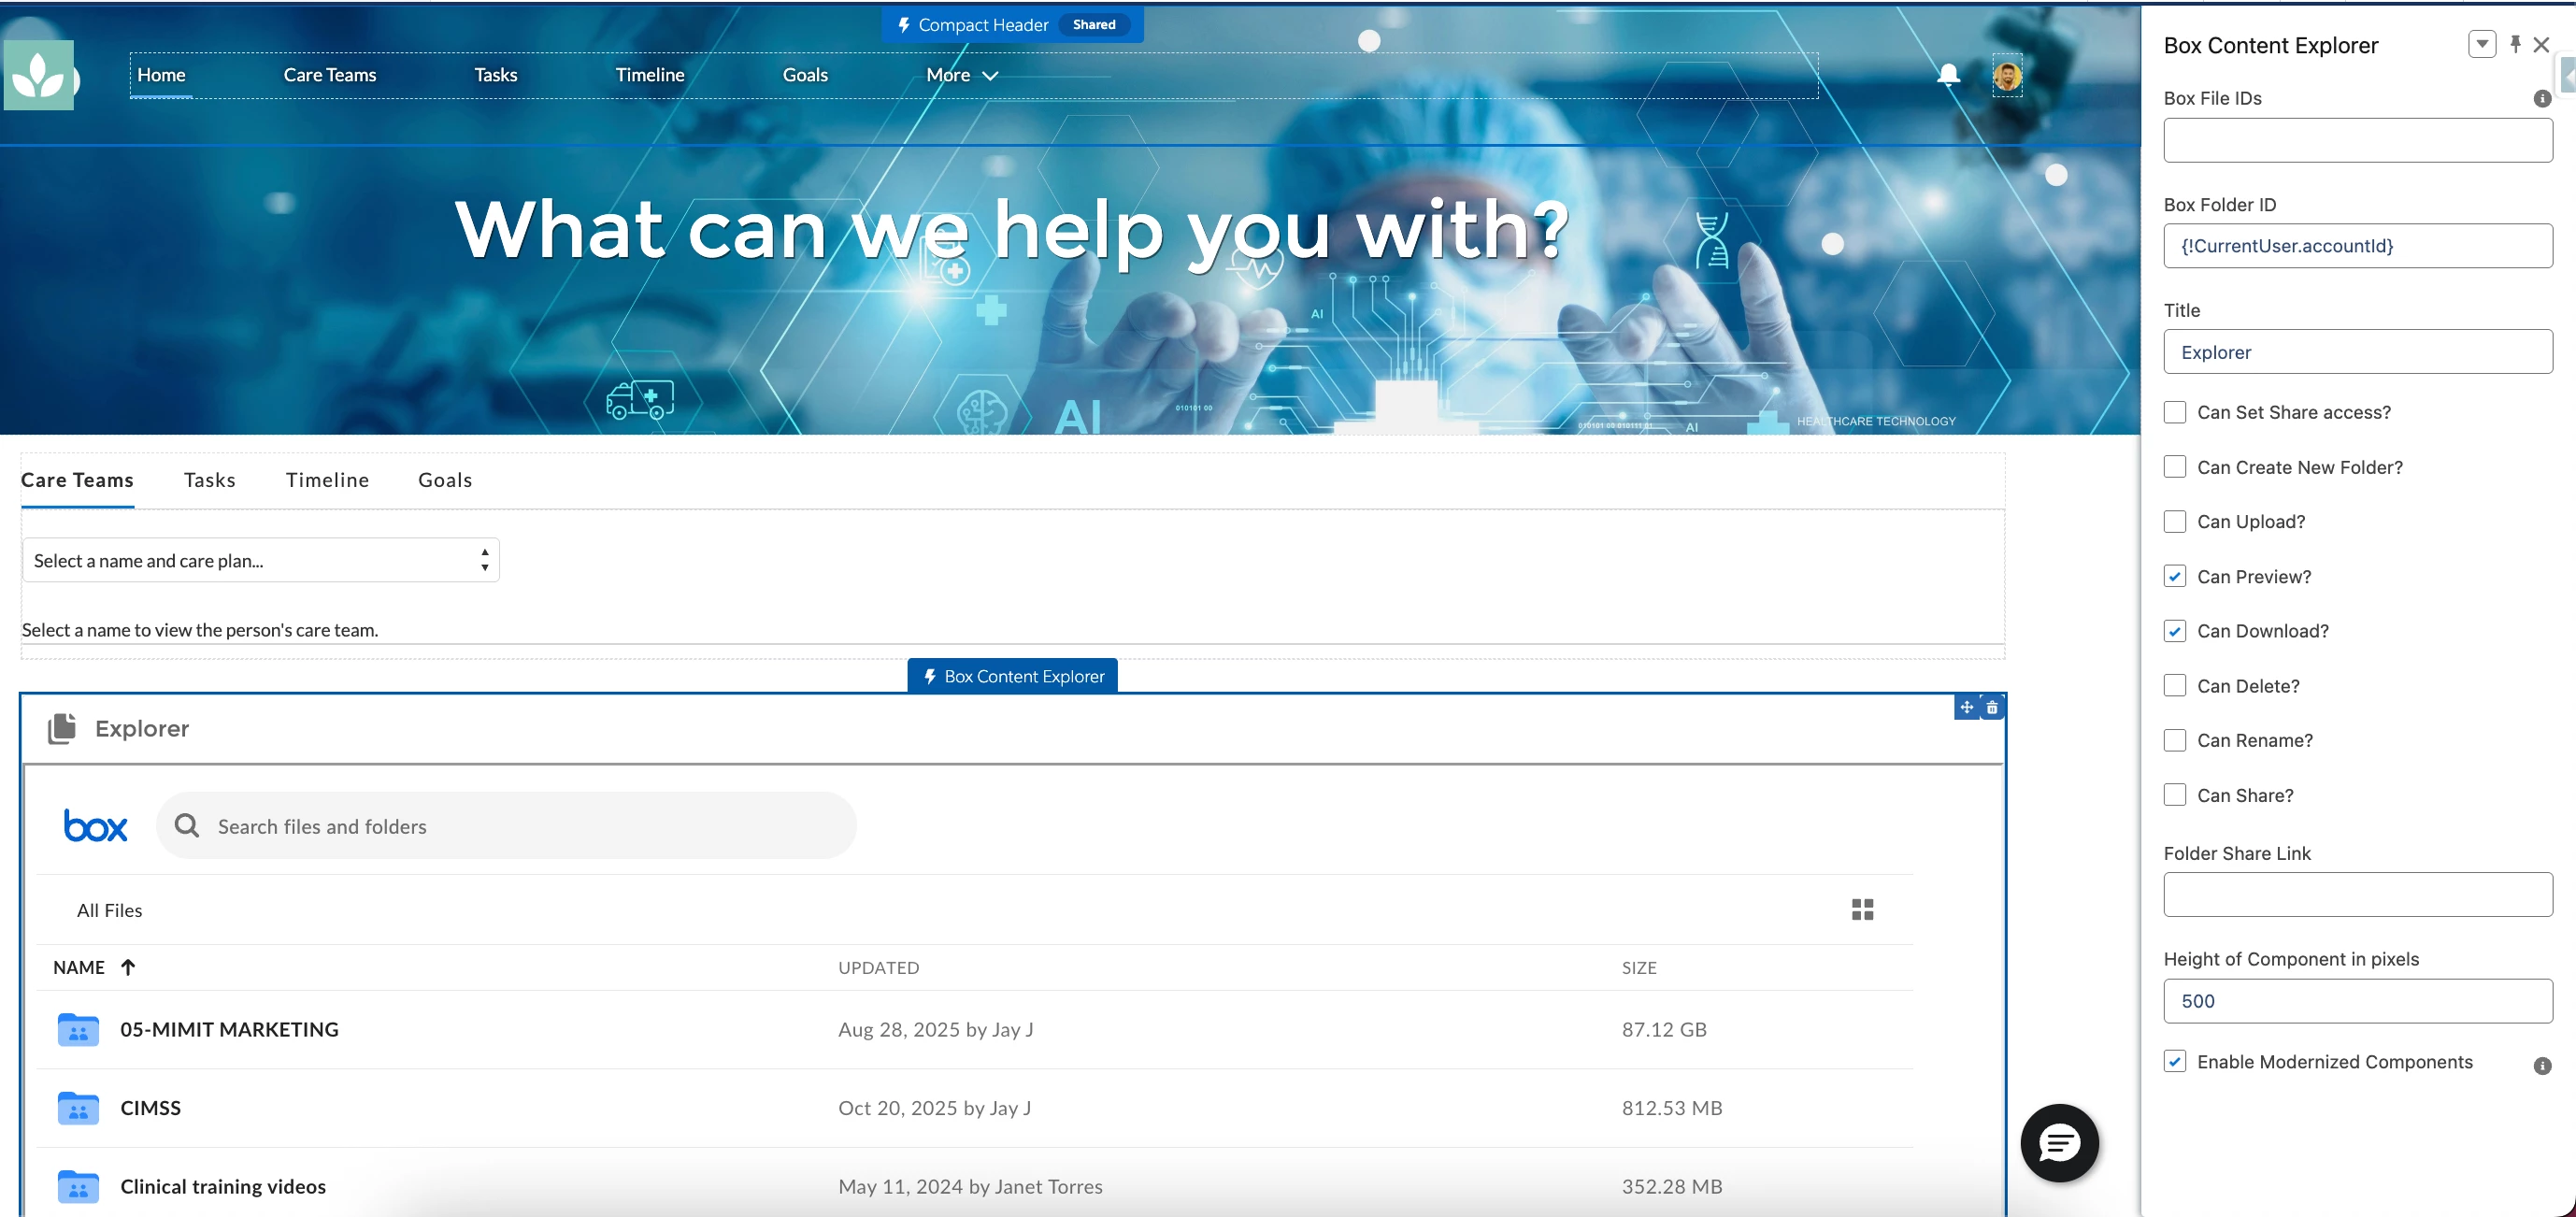Open the user profile avatar
2576x1217 pixels.
point(2006,76)
